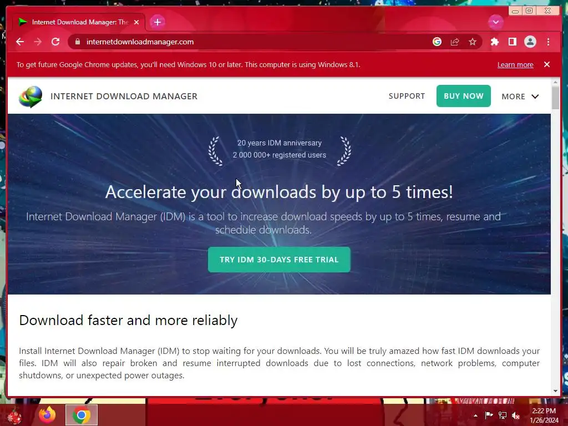The width and height of the screenshot is (568, 426).
Task: Open the SUPPORT menu item
Action: (x=407, y=96)
